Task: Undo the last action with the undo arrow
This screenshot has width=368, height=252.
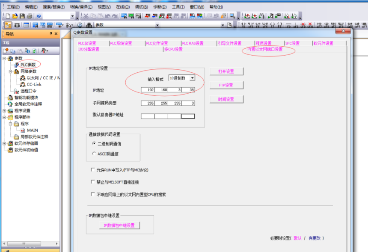Action: coord(107,16)
